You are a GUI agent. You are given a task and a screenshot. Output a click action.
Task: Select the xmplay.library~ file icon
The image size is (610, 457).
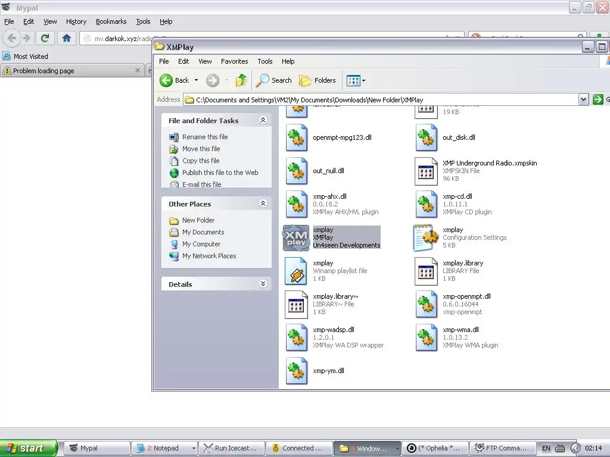tap(297, 305)
